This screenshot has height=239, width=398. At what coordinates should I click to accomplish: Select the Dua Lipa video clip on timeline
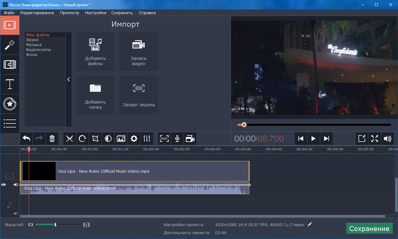click(x=135, y=171)
